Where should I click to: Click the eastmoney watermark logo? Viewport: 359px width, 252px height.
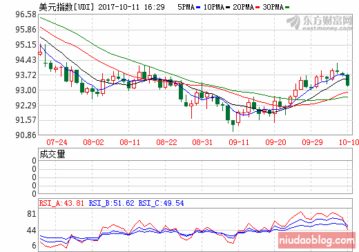[320, 23]
